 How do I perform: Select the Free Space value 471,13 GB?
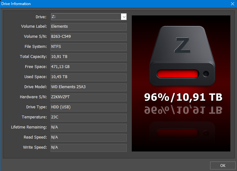pyautogui.click(x=88, y=67)
